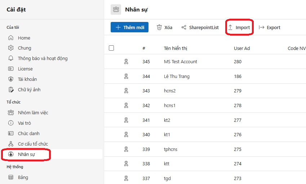This screenshot has width=306, height=184.
Task: Click Export in the toolbar
Action: 270,27
